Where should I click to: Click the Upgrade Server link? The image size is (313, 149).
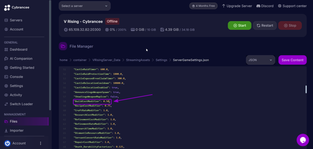[237, 6]
